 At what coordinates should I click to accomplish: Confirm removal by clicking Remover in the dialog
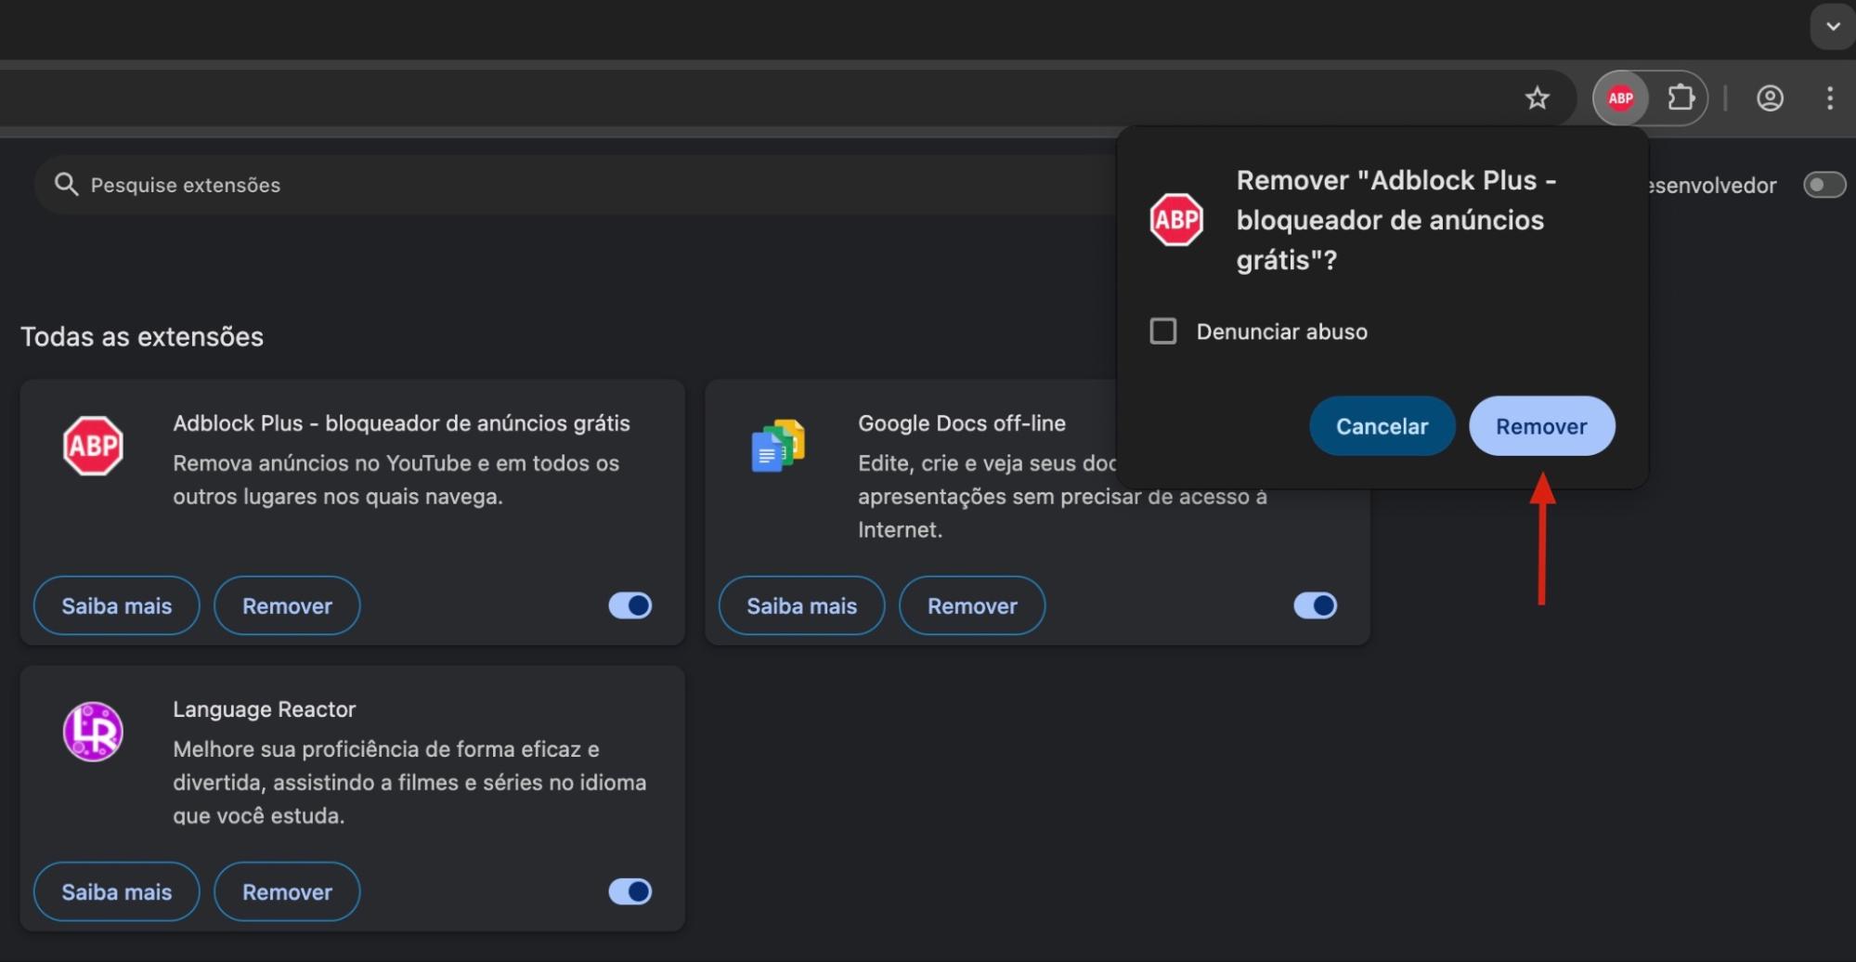[1541, 425]
